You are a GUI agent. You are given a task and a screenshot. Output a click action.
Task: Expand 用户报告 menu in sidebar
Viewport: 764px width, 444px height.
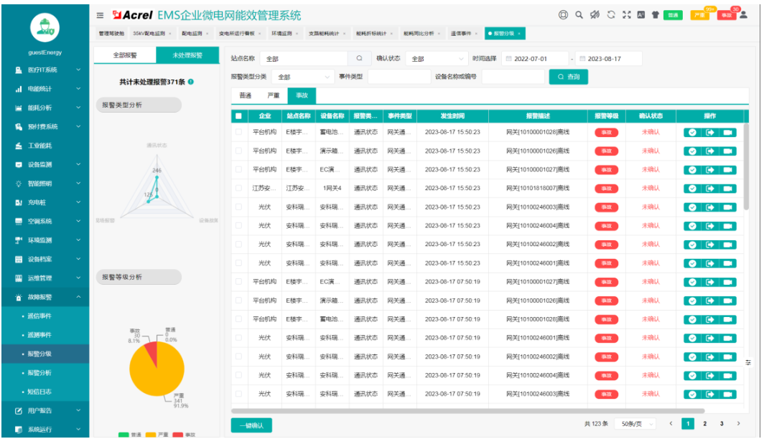[45, 411]
